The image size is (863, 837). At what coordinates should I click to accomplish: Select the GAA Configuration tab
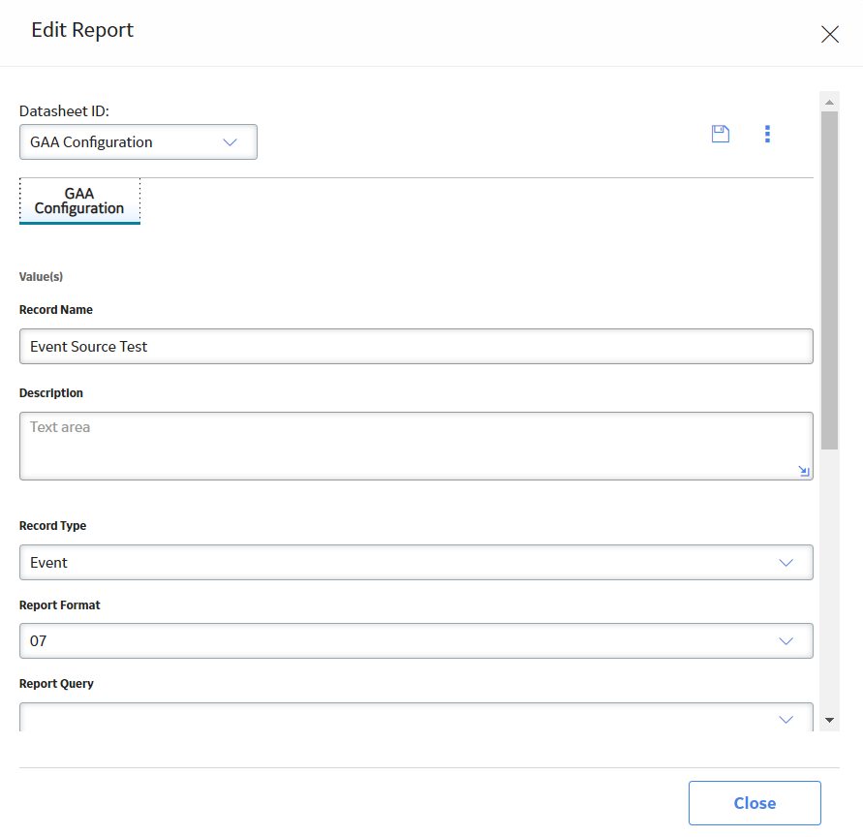tap(79, 201)
